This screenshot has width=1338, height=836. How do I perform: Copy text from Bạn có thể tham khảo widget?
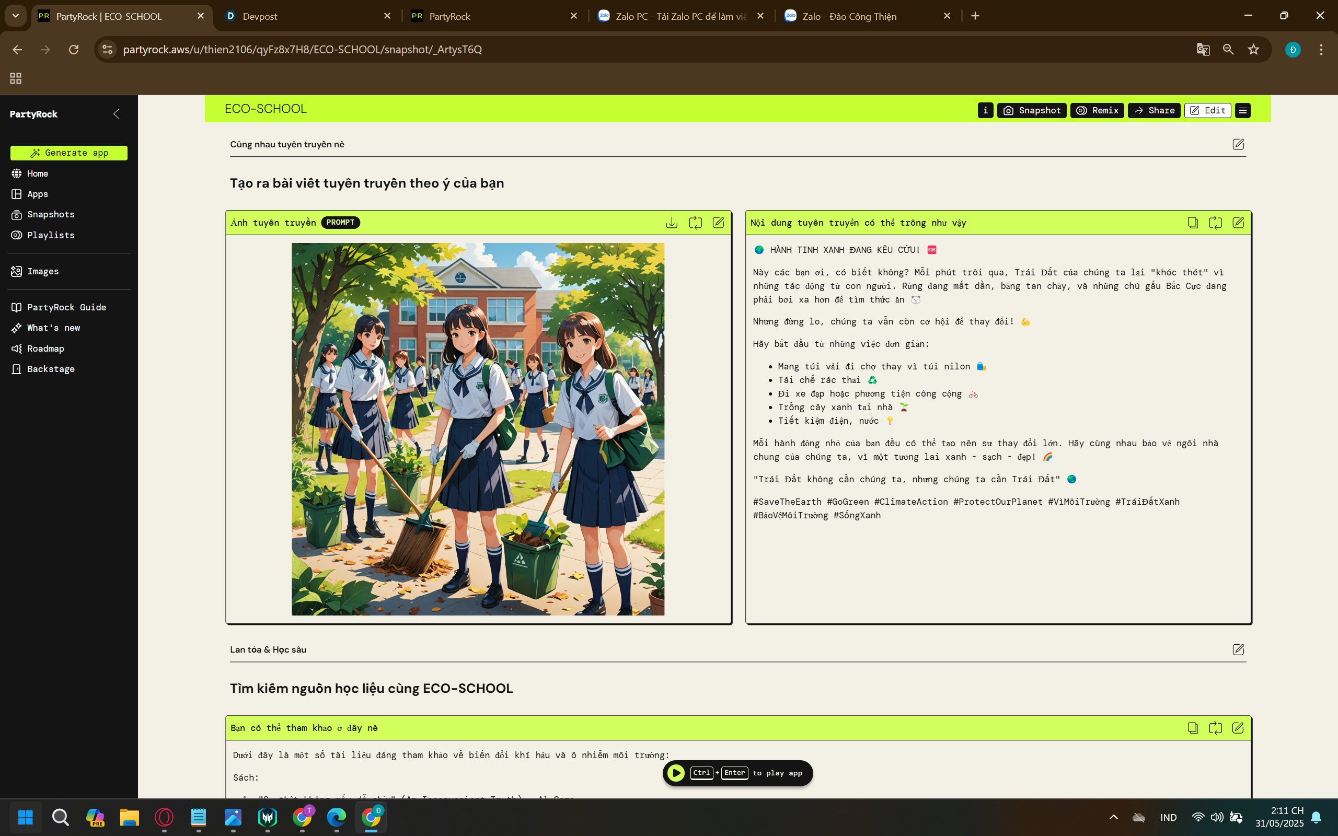click(x=1192, y=728)
